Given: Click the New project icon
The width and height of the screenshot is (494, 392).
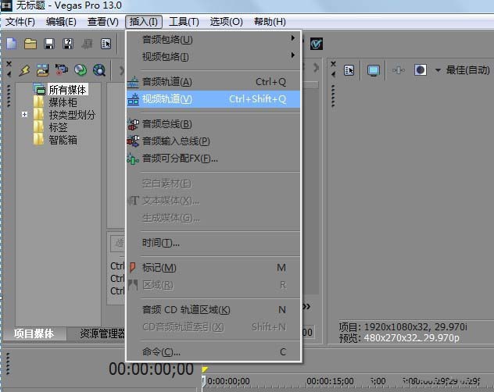Looking at the screenshot, I should point(12,44).
